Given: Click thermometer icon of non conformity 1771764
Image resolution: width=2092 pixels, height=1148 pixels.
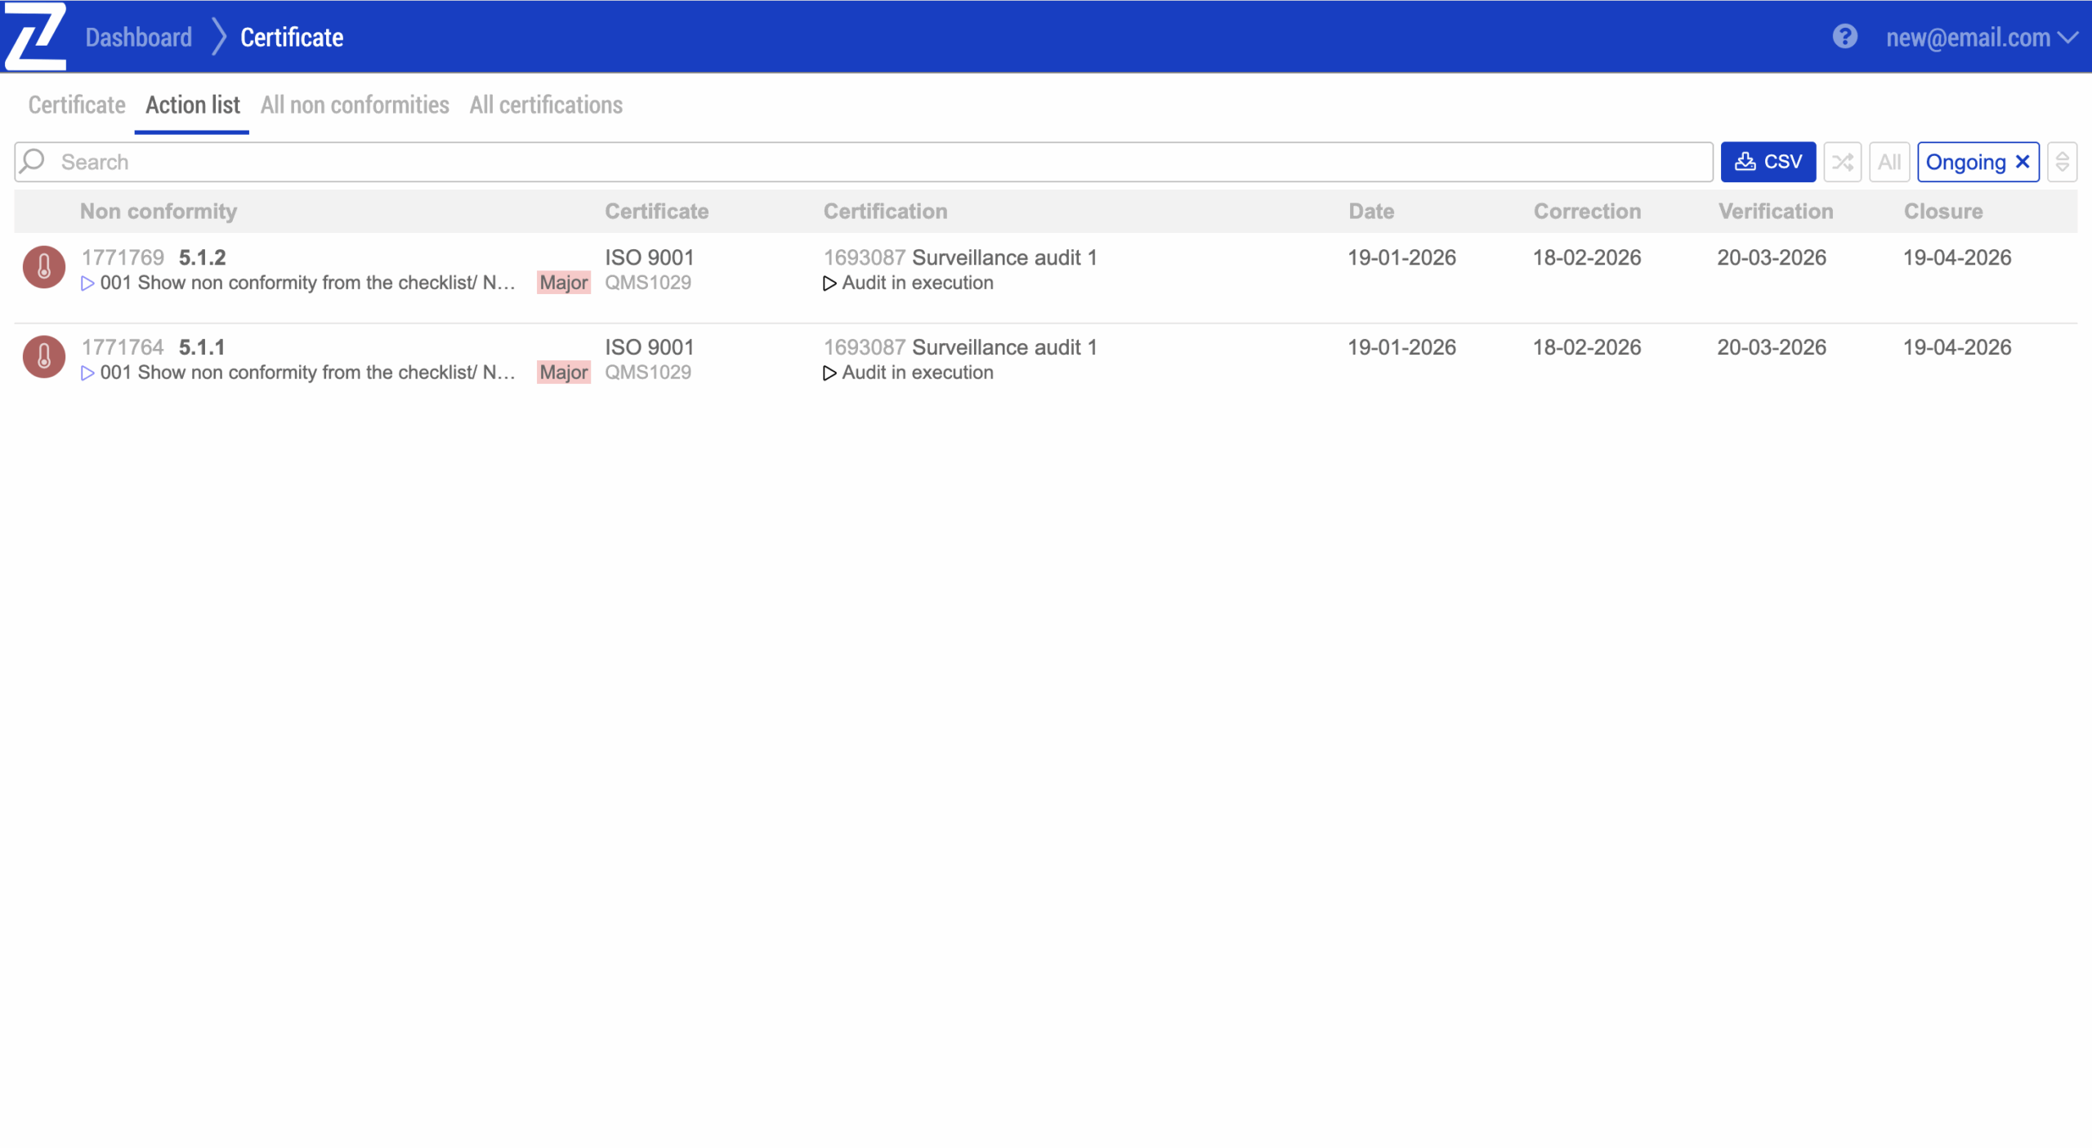Looking at the screenshot, I should (44, 357).
